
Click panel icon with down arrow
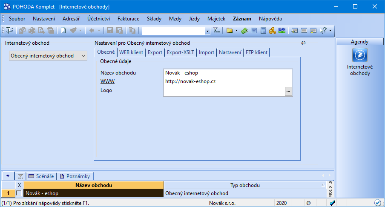click(294, 30)
